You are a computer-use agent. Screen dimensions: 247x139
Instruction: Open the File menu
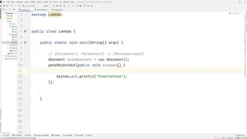coord(4,2)
